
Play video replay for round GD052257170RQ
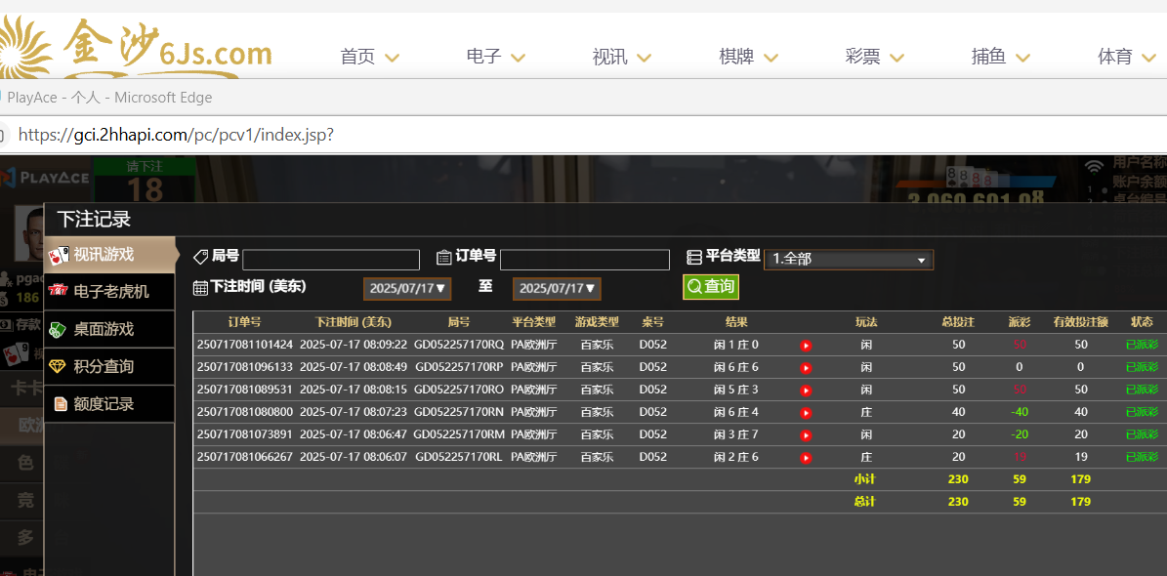point(806,345)
